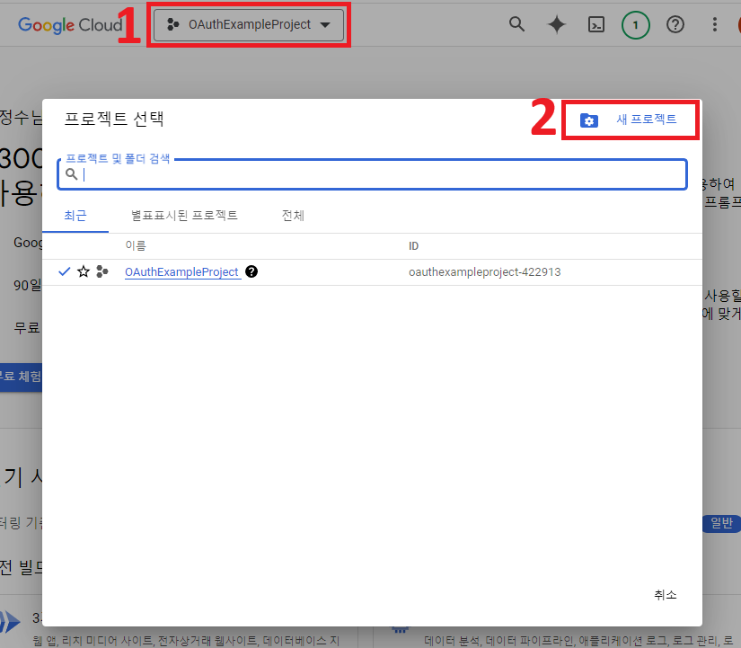741x648 pixels.
Task: Switch to the 최근 tab
Action: 75,216
